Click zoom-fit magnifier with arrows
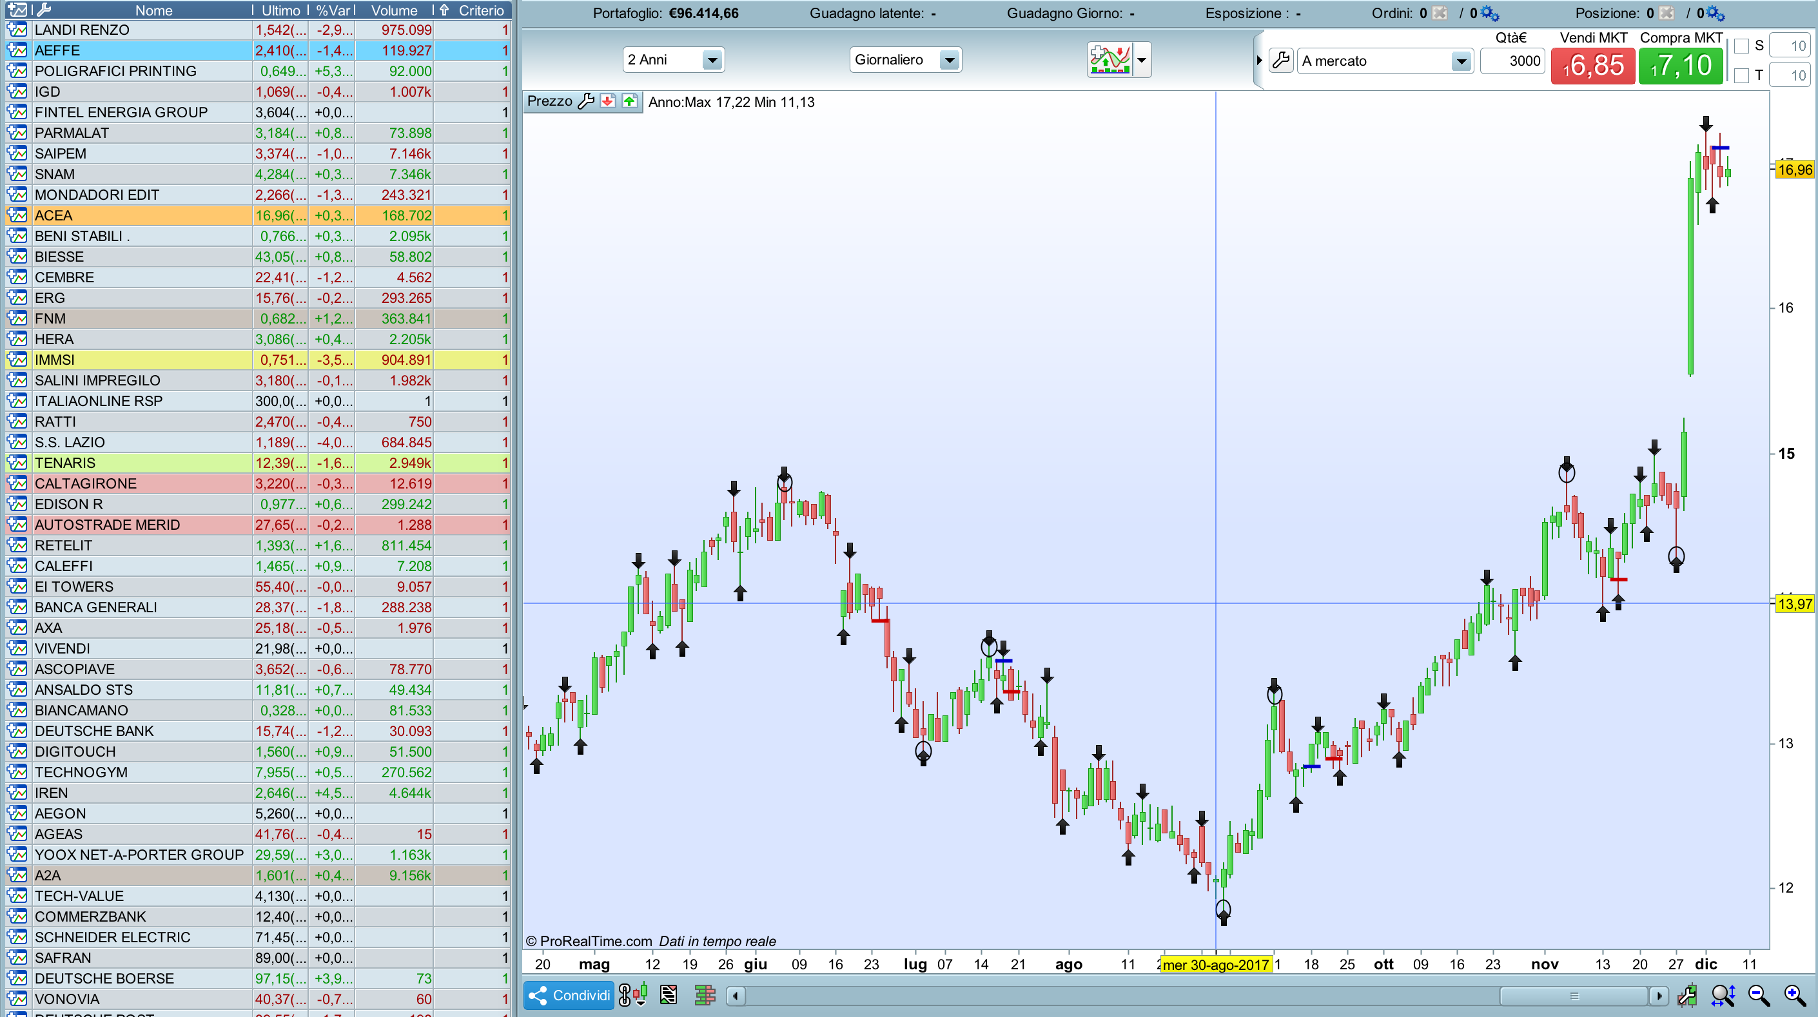This screenshot has height=1017, width=1818. (1723, 996)
